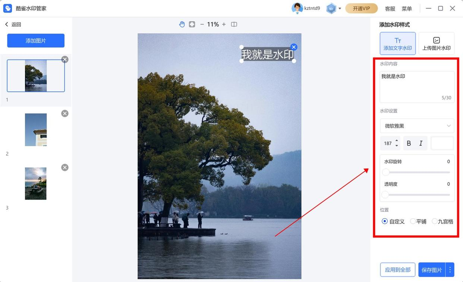
Task: Click the fit-to-screen icon
Action: point(192,24)
